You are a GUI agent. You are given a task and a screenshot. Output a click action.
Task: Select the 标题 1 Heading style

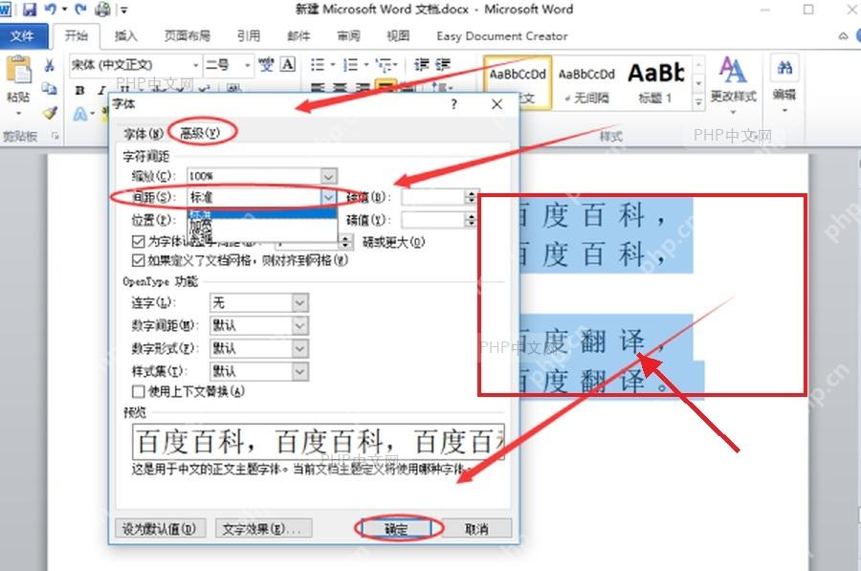pyautogui.click(x=655, y=84)
